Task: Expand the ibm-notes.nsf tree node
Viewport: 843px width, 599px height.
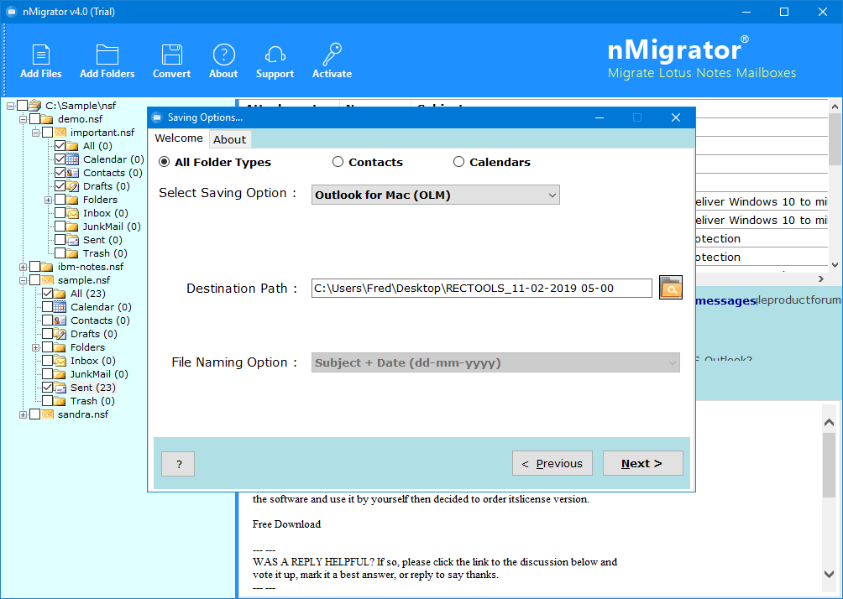Action: pyautogui.click(x=23, y=267)
